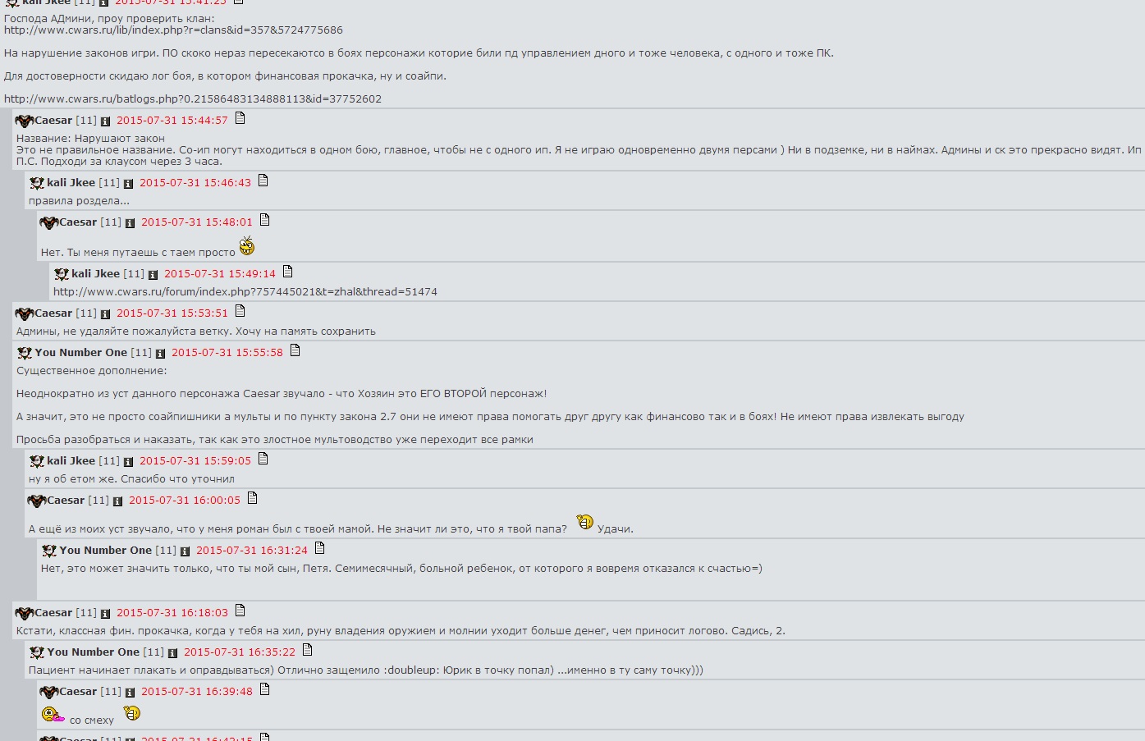Open forum thread link with thread=51474
Viewport: 1145px width, 741px height.
coord(245,292)
